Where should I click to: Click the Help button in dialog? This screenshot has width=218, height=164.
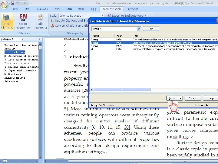click(211, 98)
